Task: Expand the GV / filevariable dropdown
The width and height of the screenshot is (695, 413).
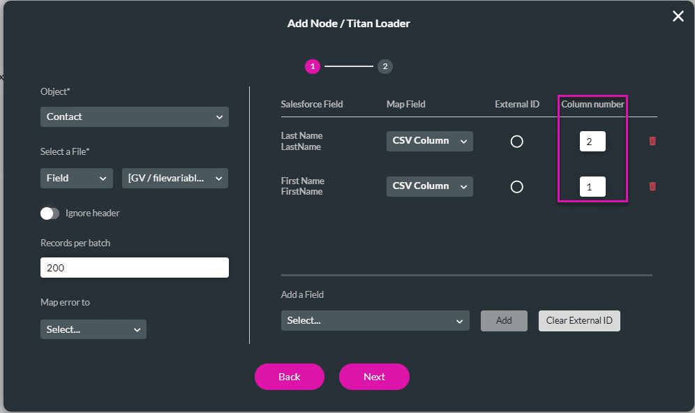Action: point(175,178)
